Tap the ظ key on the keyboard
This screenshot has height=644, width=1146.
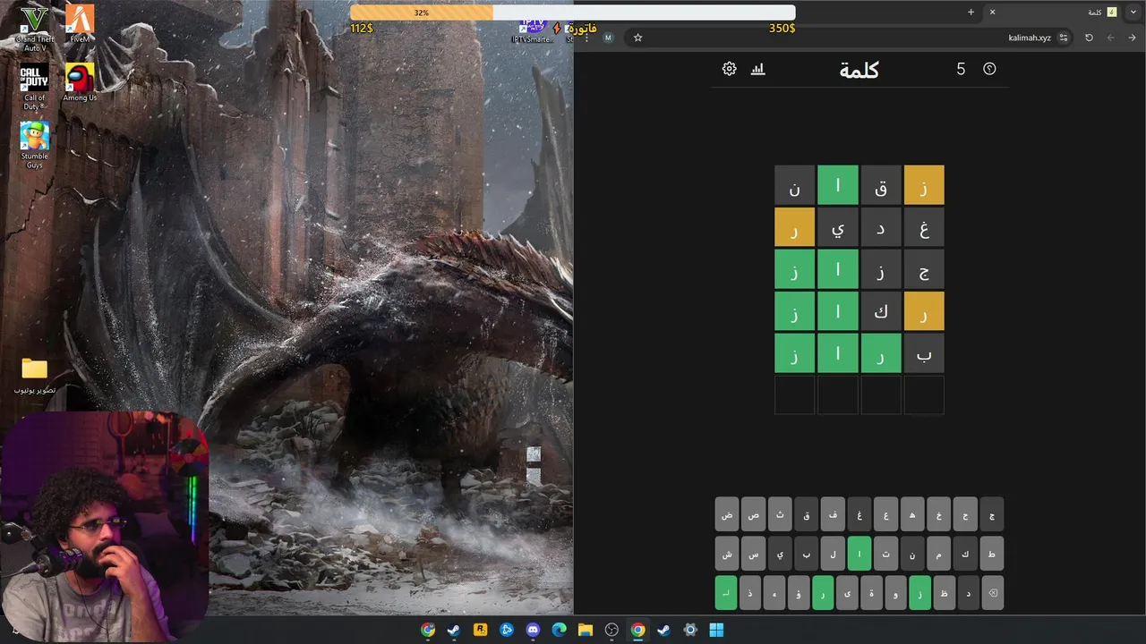[944, 593]
